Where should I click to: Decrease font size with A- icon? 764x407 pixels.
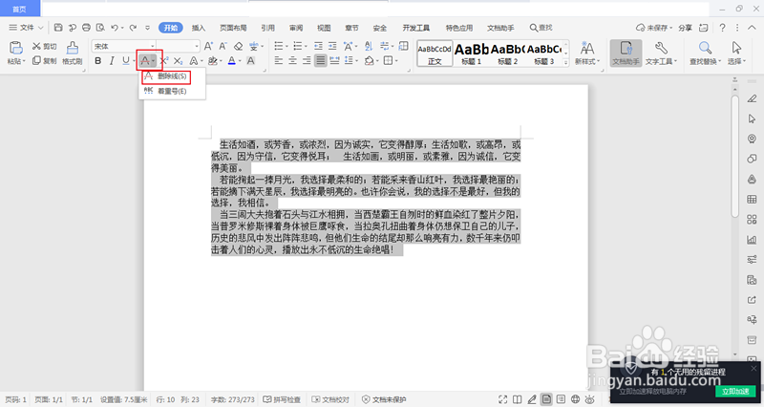tap(223, 46)
